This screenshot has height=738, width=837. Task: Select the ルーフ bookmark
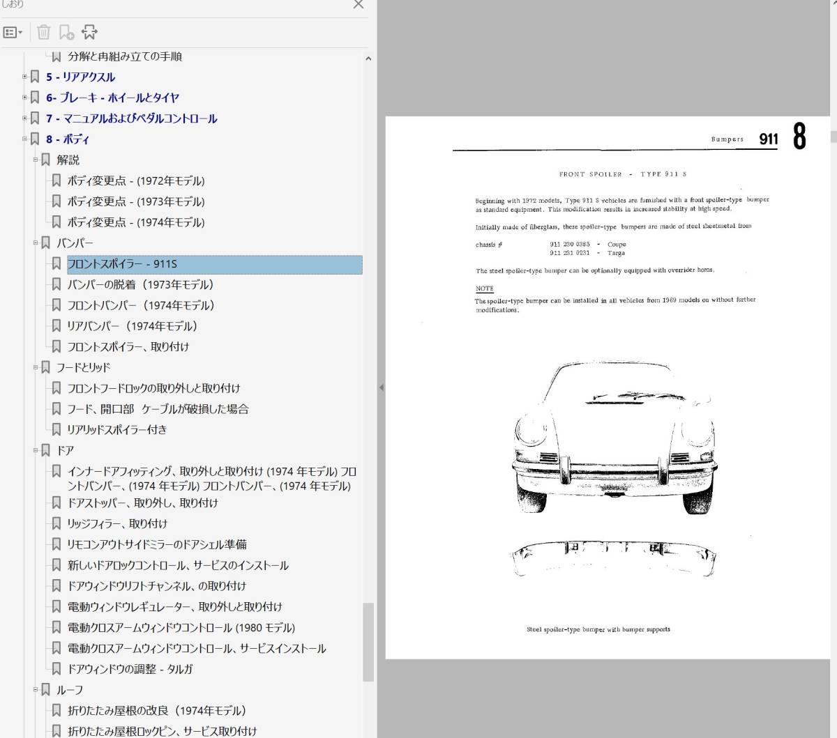pos(70,690)
